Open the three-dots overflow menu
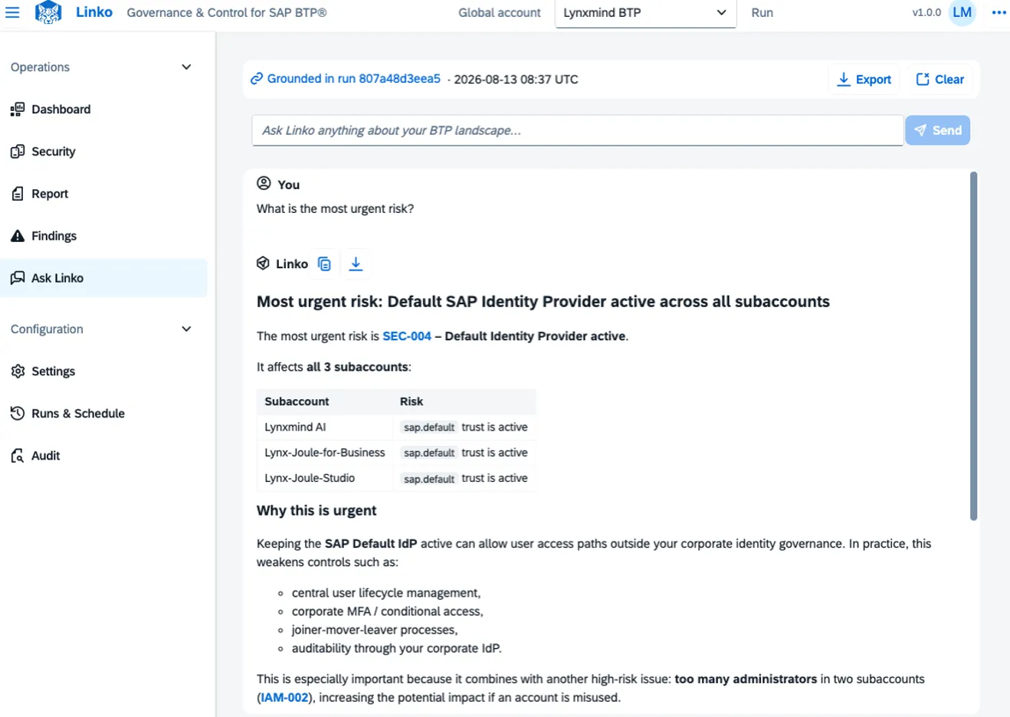 click(x=999, y=12)
